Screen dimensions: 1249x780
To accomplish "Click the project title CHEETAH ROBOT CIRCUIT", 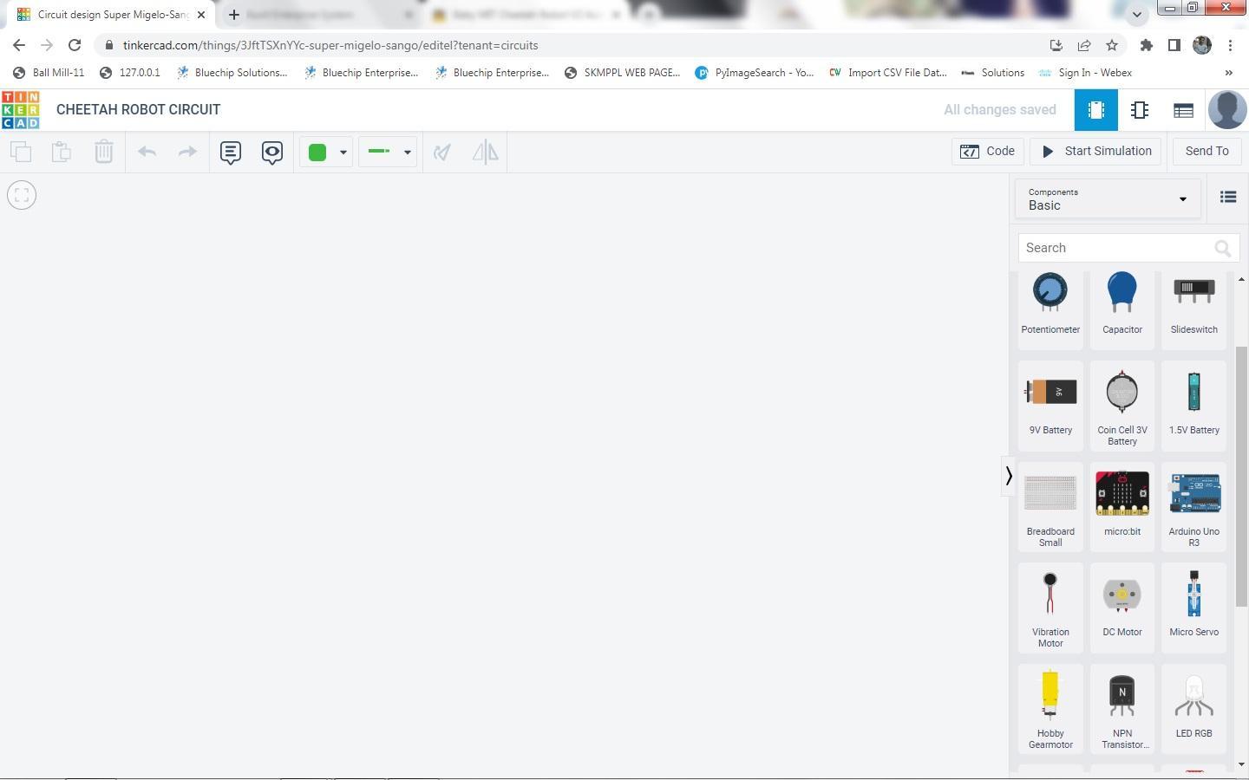I will 139,110.
